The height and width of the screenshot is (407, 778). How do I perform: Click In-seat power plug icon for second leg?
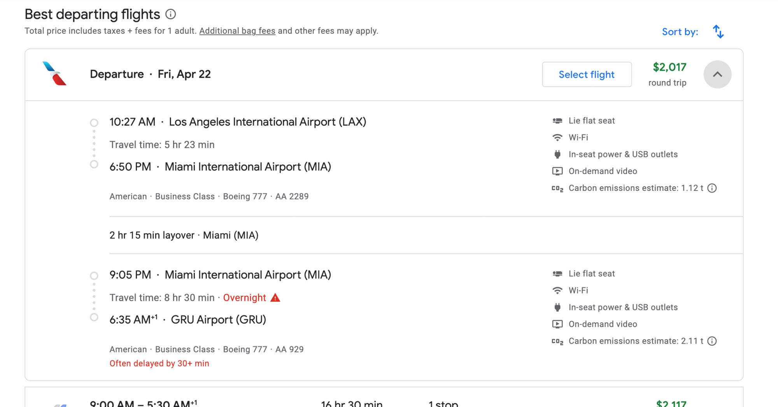[557, 307]
